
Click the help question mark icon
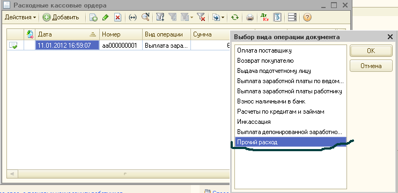[307, 18]
